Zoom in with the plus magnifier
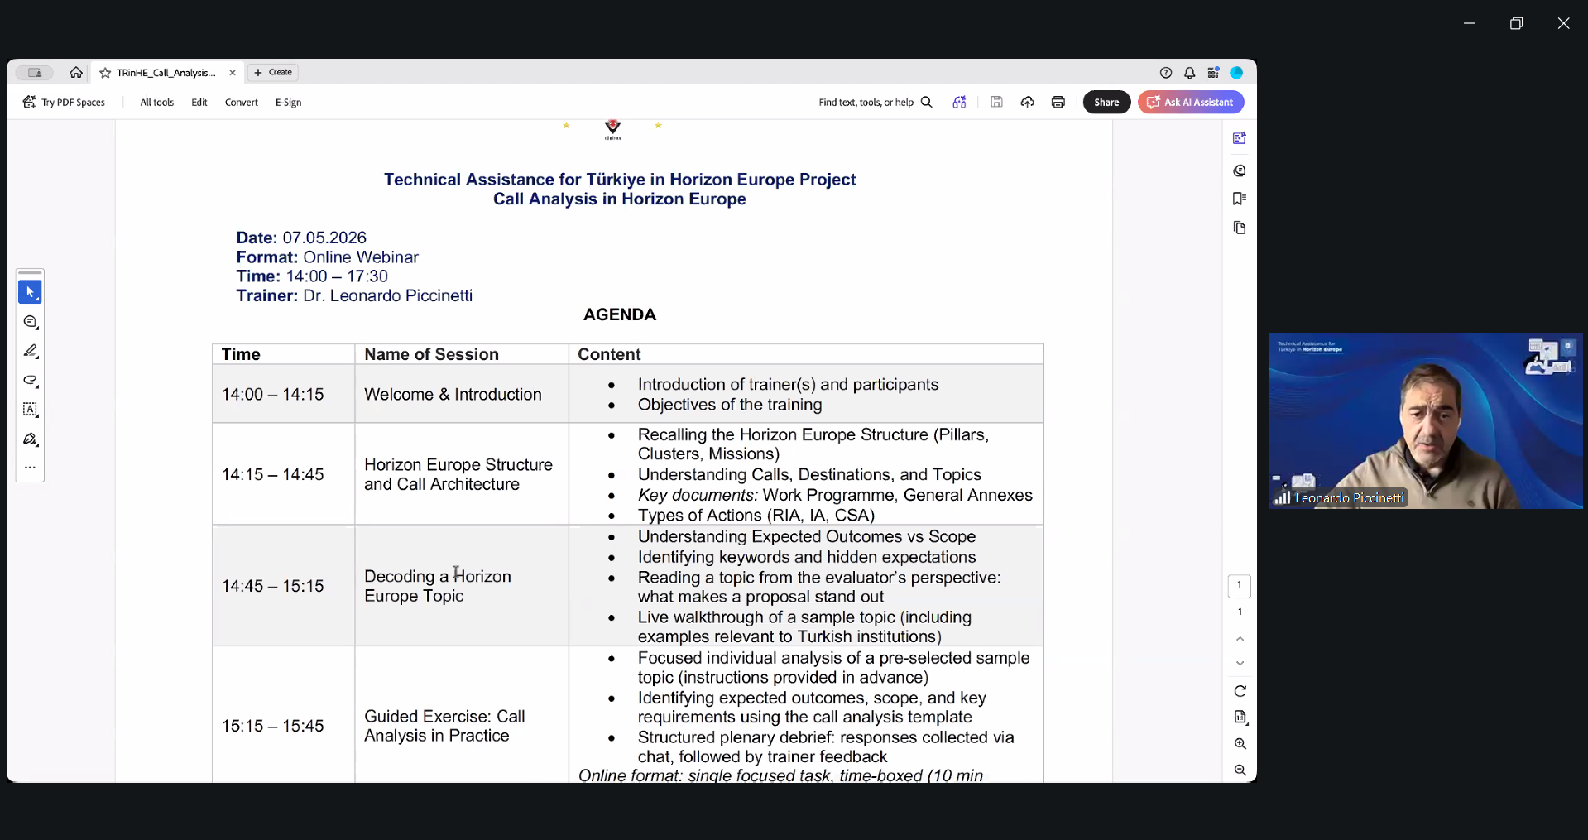The width and height of the screenshot is (1588, 840). [x=1240, y=744]
